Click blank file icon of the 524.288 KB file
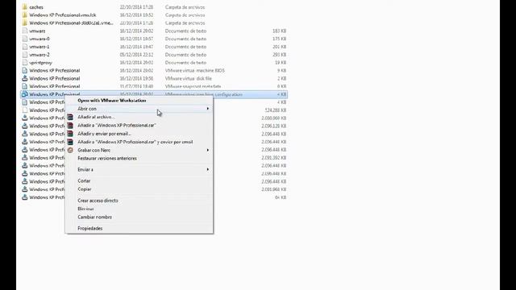 pyautogui.click(x=25, y=110)
